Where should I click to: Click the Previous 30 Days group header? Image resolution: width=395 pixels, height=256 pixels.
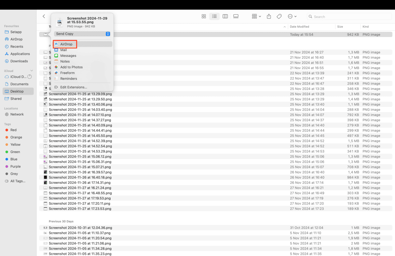pos(61,221)
